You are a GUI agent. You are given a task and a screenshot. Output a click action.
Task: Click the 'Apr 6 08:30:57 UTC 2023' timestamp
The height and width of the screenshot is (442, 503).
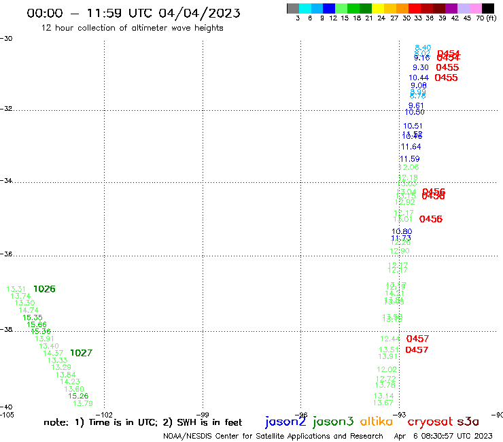coord(443,436)
